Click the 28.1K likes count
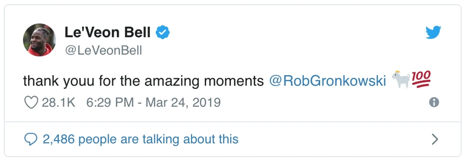 58,103
